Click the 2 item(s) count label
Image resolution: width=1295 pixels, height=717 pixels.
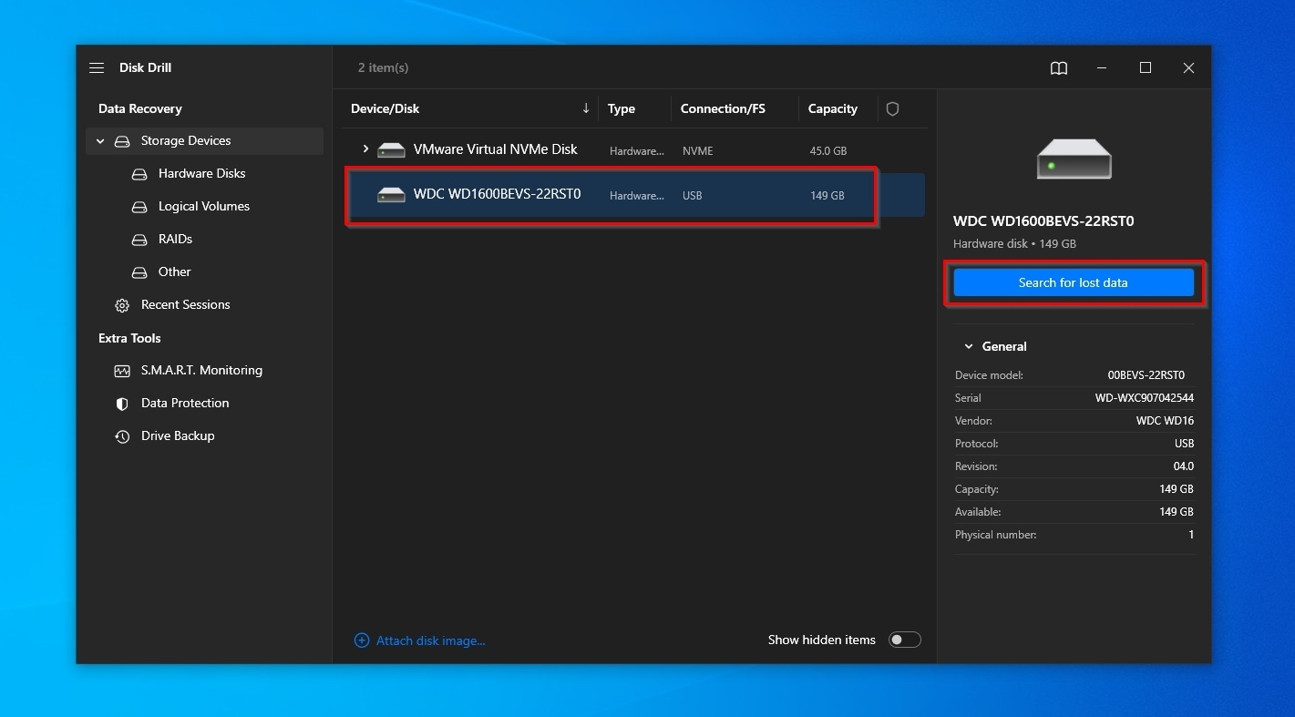tap(383, 67)
